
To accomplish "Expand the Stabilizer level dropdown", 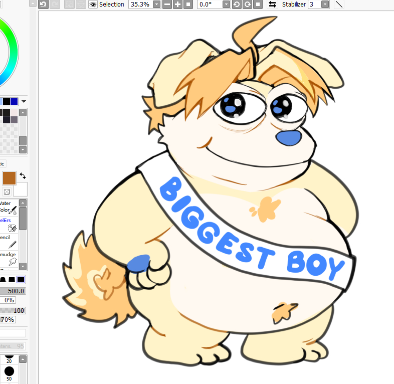I will [x=325, y=5].
